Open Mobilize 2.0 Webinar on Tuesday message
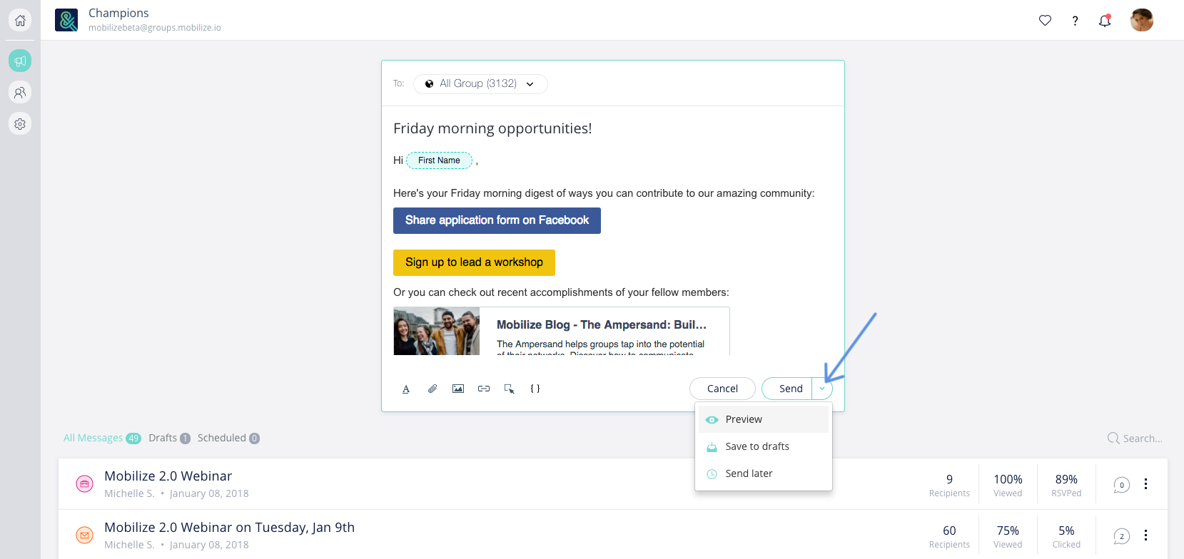This screenshot has width=1184, height=559. (x=229, y=527)
